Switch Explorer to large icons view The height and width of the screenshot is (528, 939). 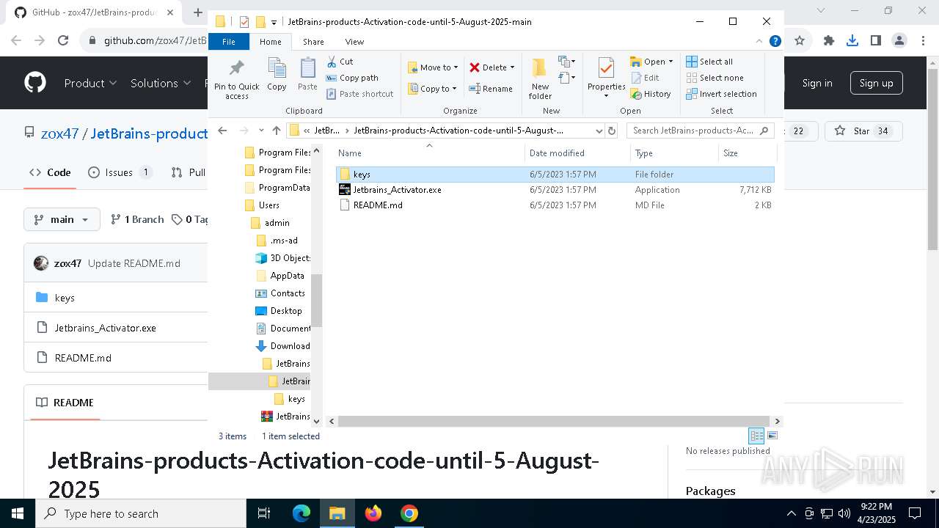772,436
